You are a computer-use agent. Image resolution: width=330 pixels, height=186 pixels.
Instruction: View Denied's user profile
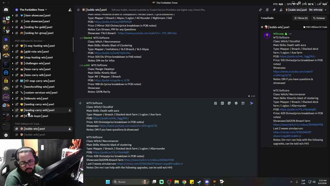[88, 38]
